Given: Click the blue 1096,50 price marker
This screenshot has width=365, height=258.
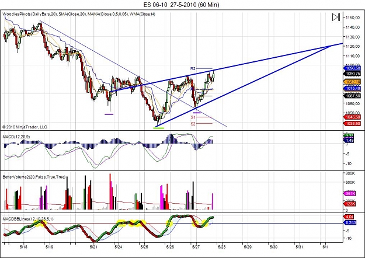Looking at the screenshot, I should [x=352, y=68].
